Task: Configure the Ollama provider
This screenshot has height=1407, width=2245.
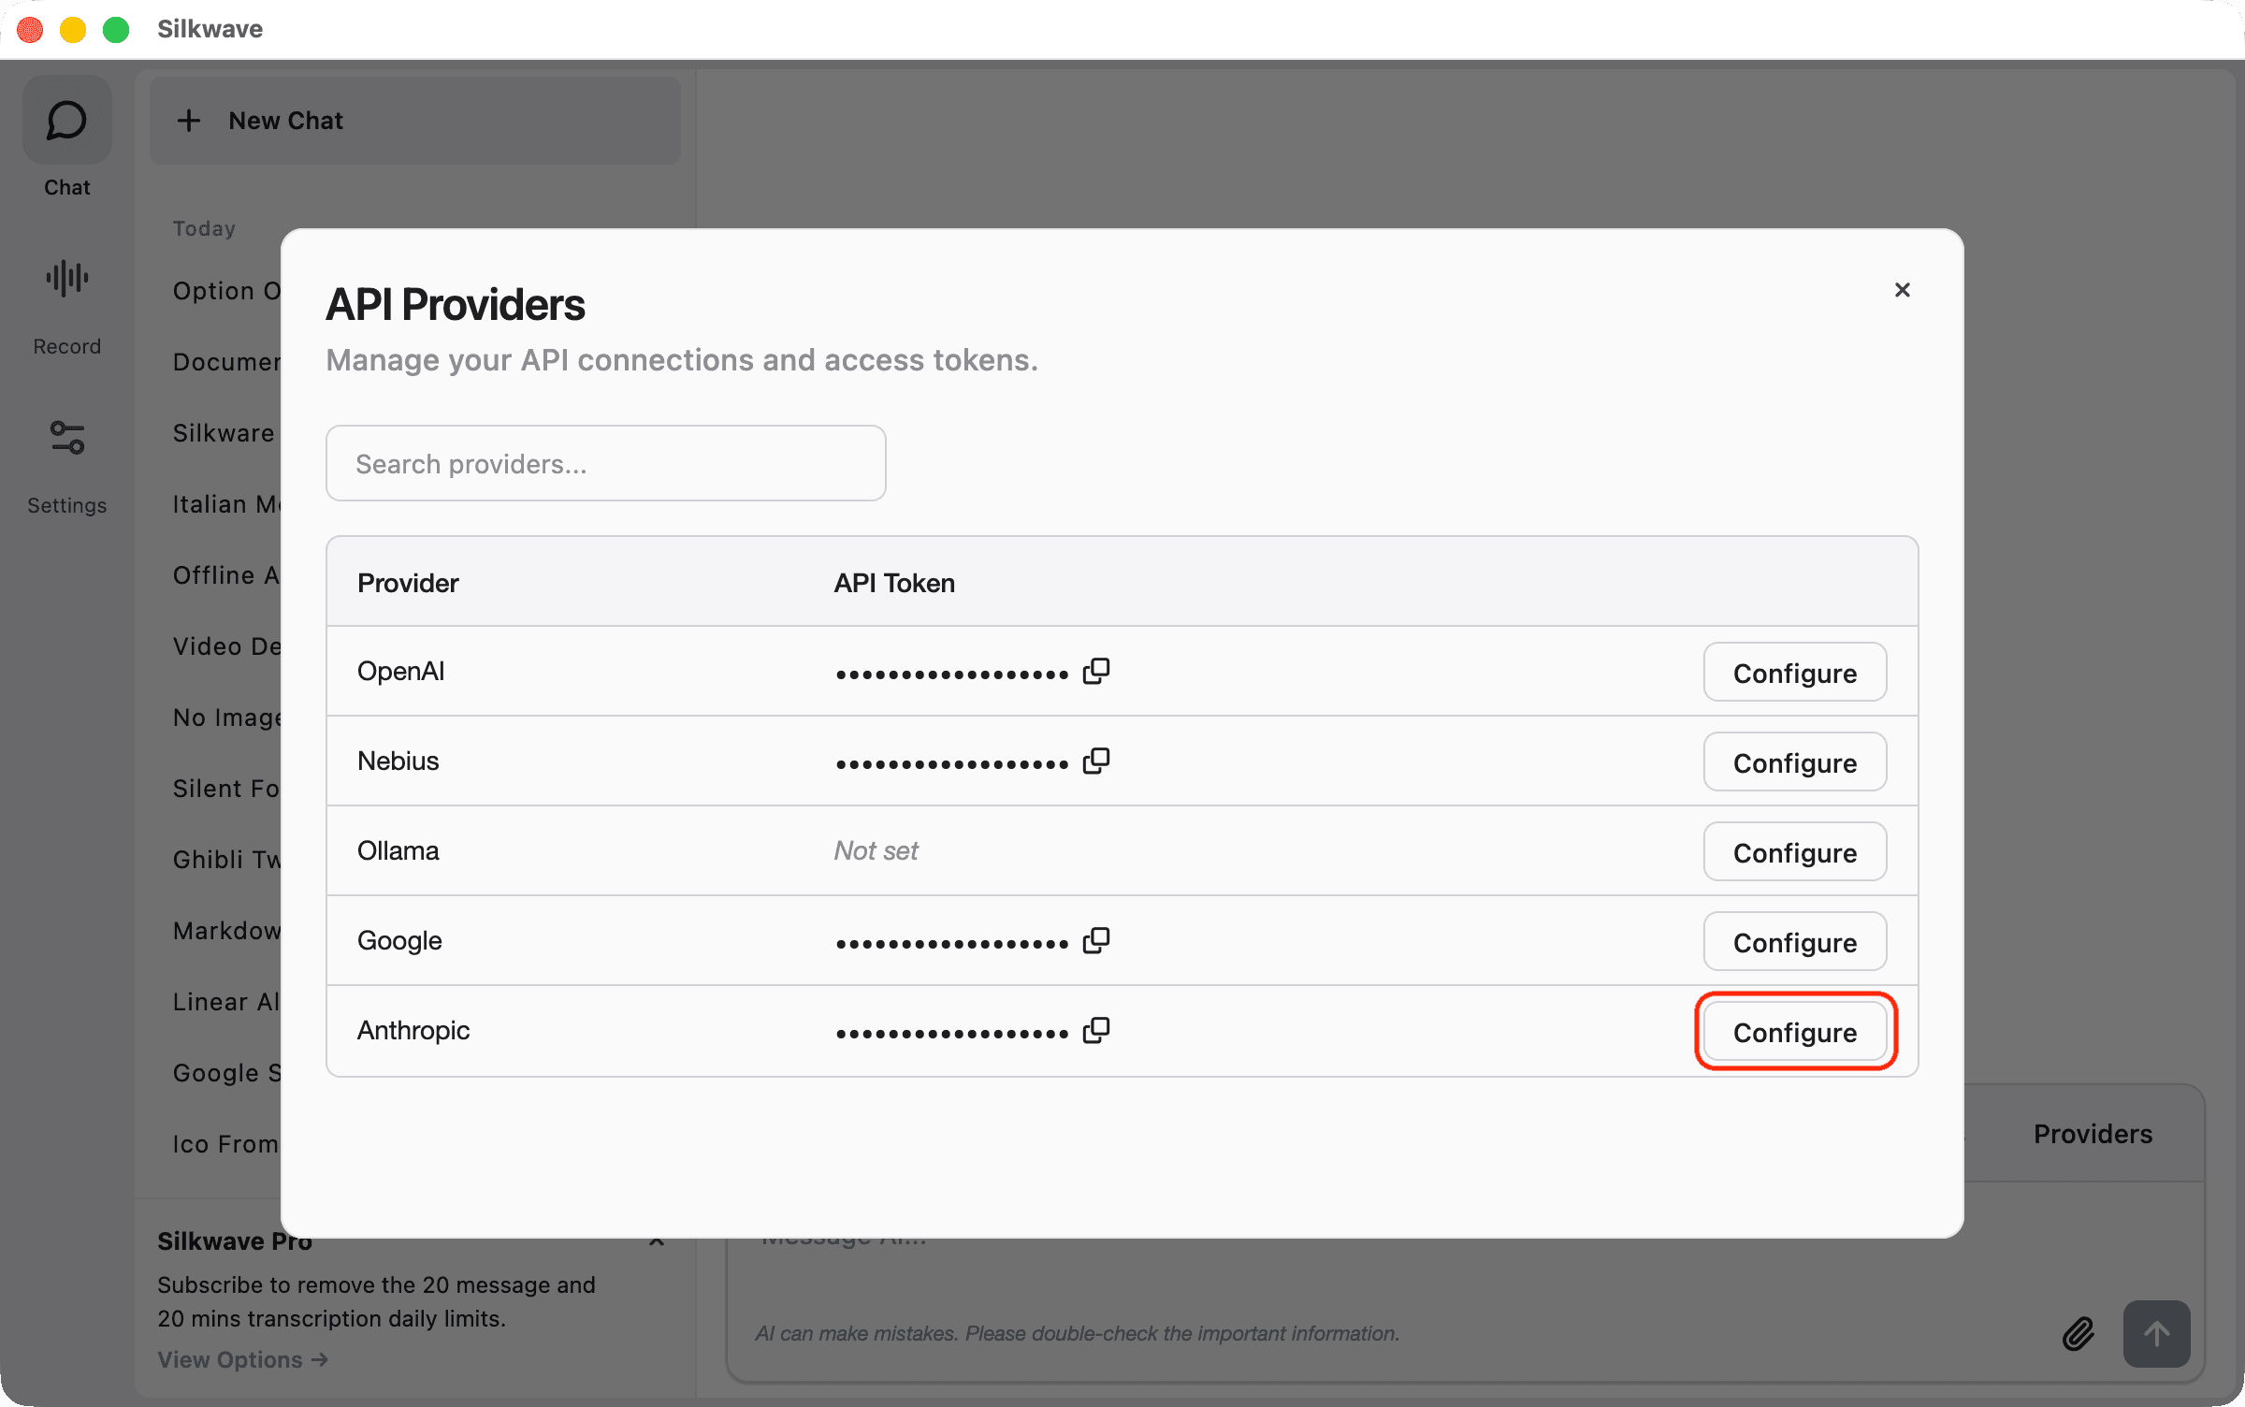Action: [x=1794, y=852]
